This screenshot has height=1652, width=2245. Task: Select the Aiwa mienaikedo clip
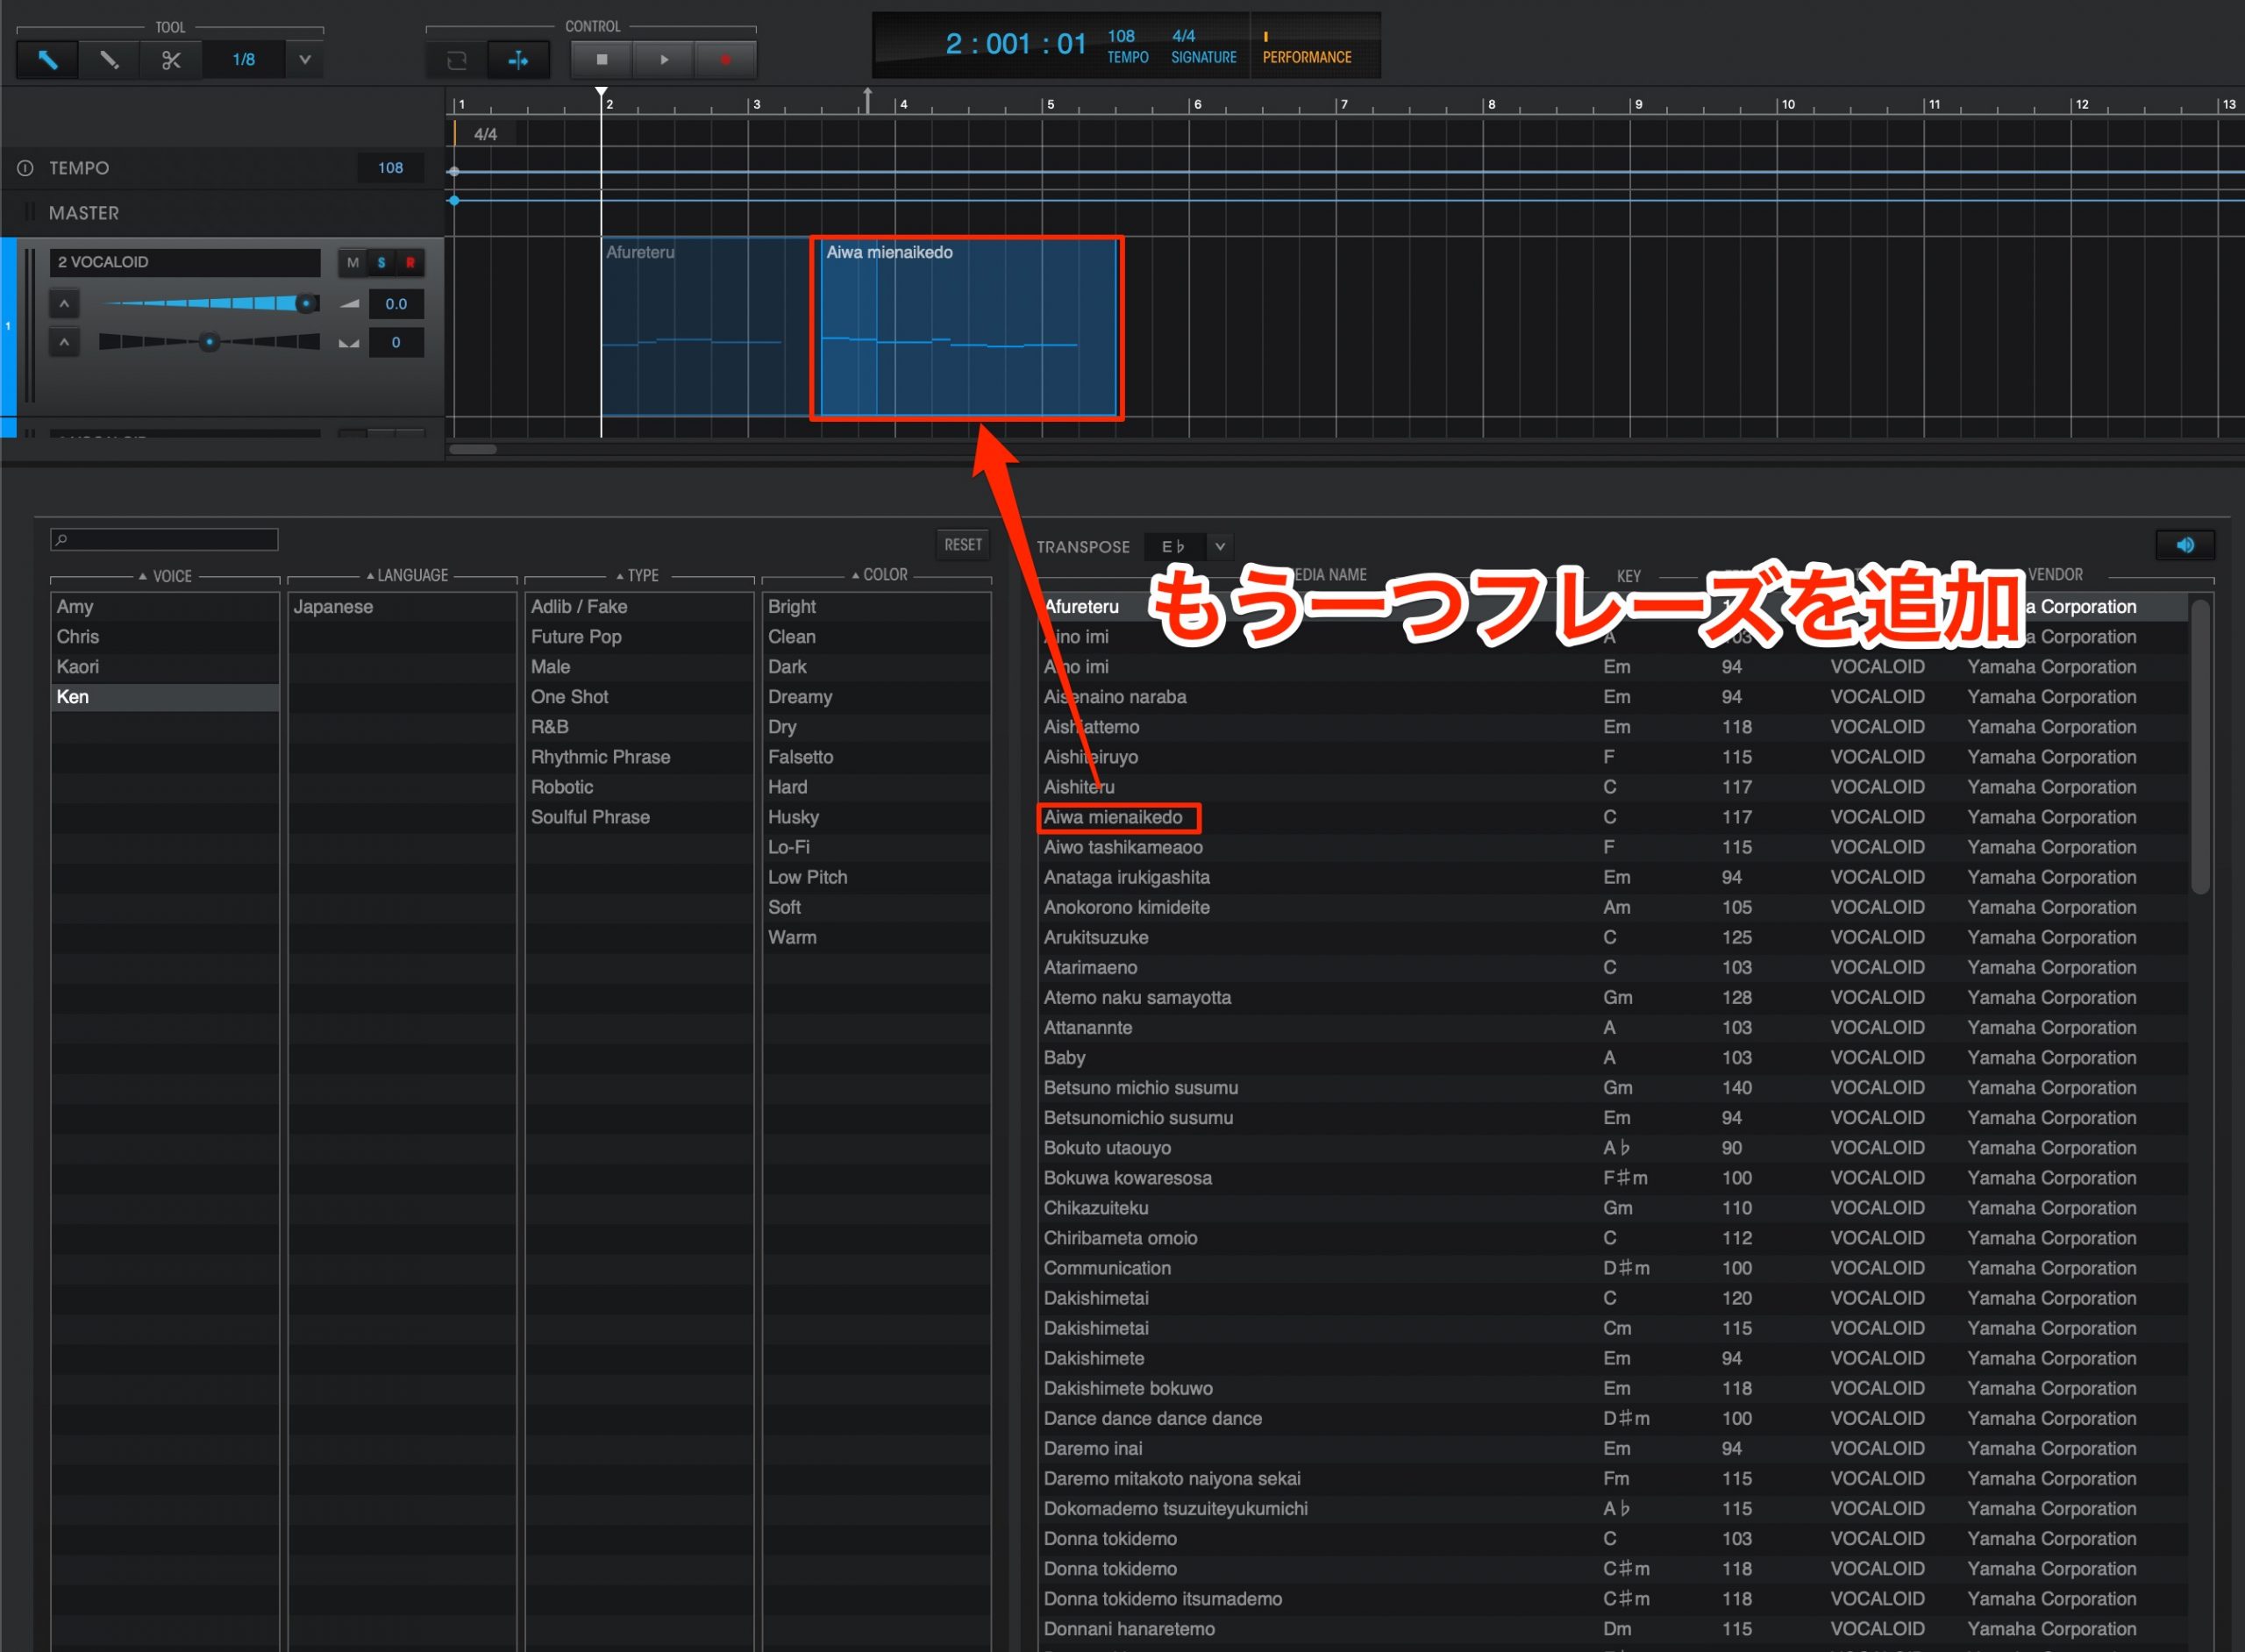[967, 327]
